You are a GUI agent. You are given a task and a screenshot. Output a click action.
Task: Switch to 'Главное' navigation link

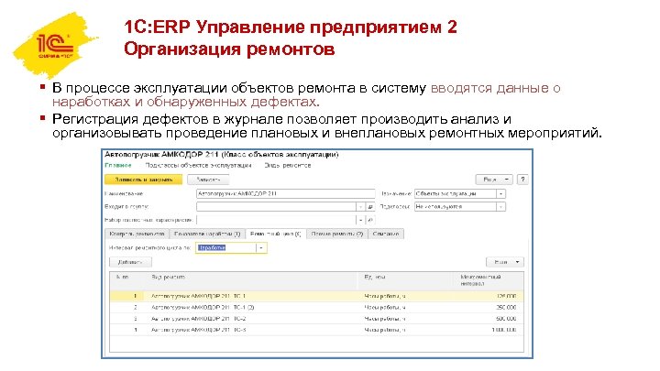118,165
